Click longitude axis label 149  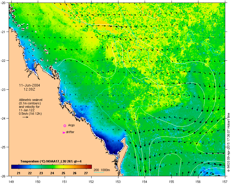click(x=11, y=182)
